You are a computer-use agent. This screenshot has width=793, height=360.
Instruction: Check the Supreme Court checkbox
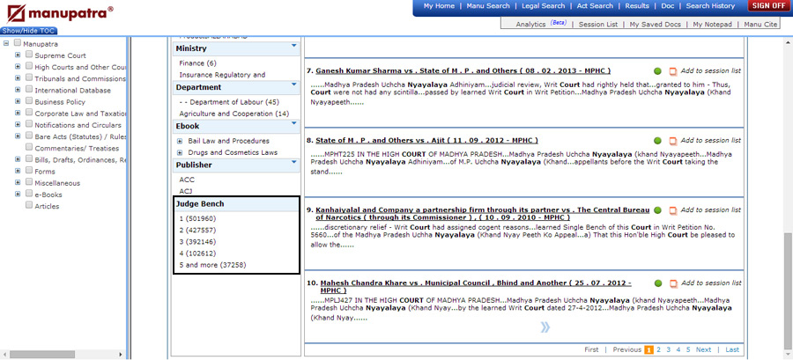(29, 55)
